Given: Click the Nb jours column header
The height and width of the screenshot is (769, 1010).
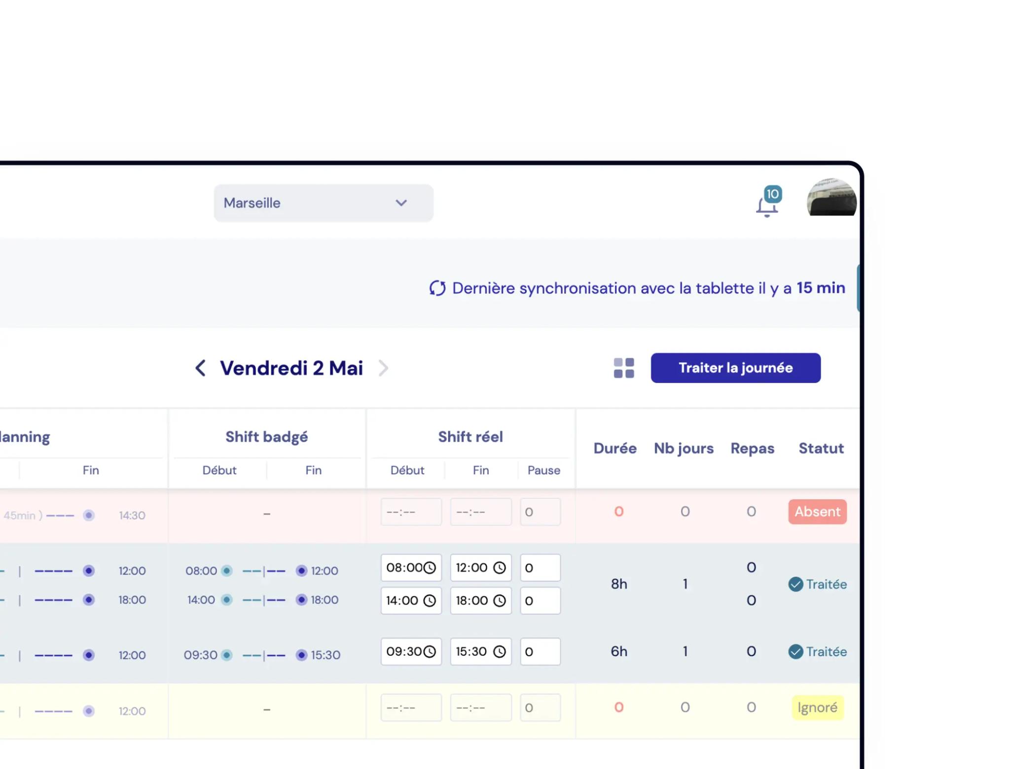Looking at the screenshot, I should coord(684,448).
